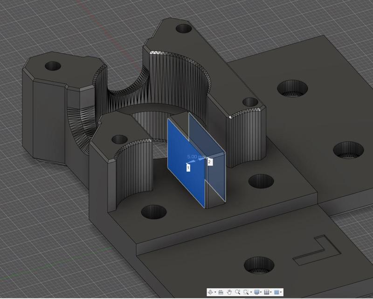373x299 pixels.
Task: Open Display Settings monitor icon
Action: 257,292
